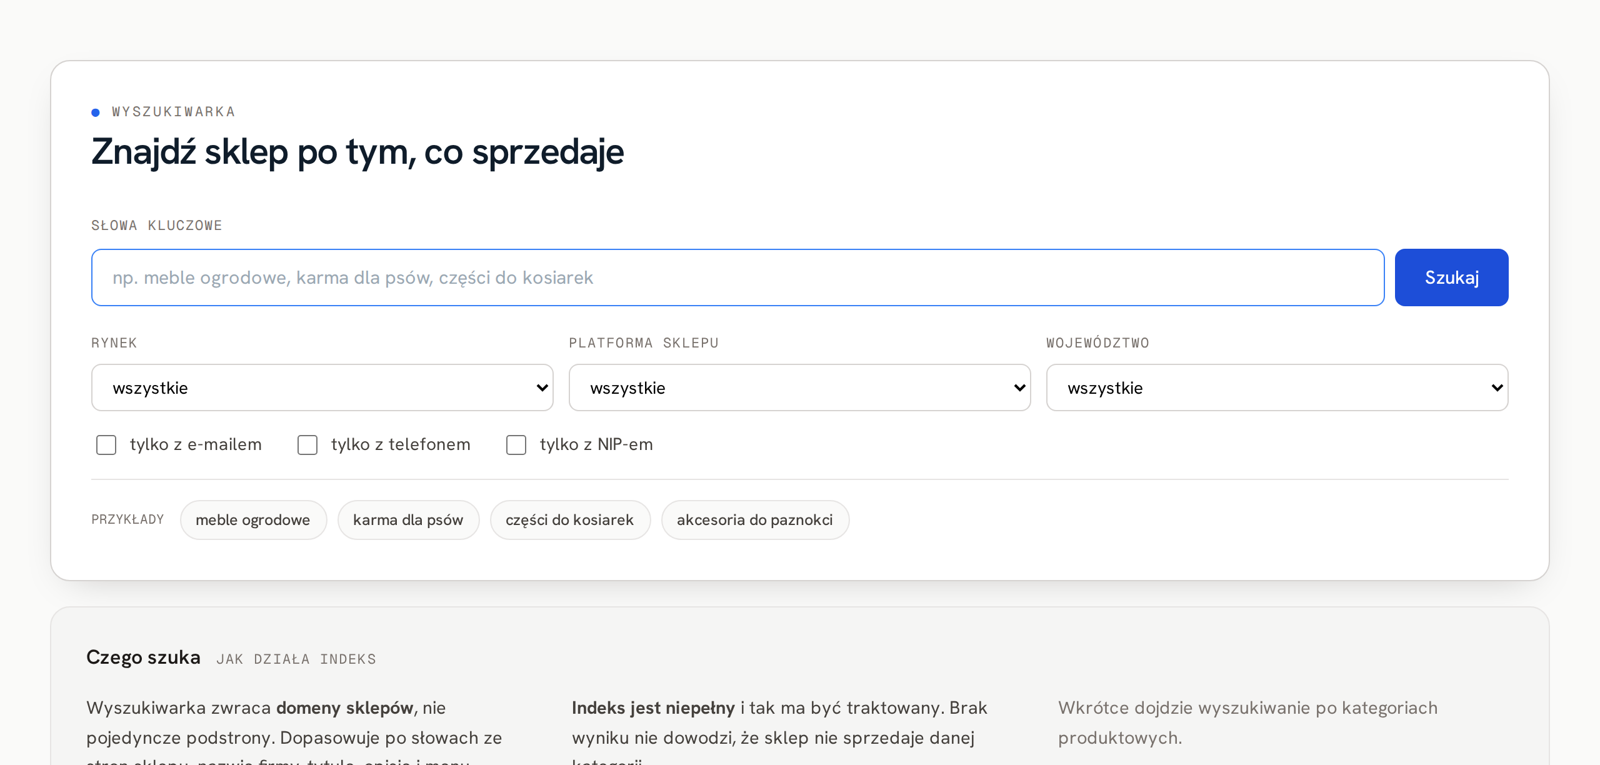The height and width of the screenshot is (765, 1600).
Task: Click the 'JAK DZIAŁA INDEKS' label
Action: click(x=296, y=659)
